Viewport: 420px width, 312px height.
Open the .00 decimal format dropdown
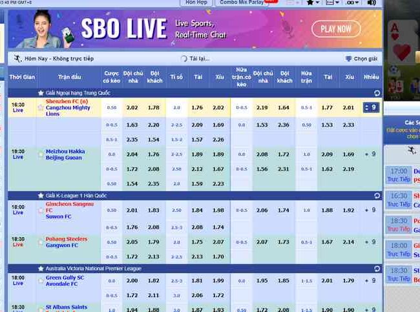tap(352, 3)
